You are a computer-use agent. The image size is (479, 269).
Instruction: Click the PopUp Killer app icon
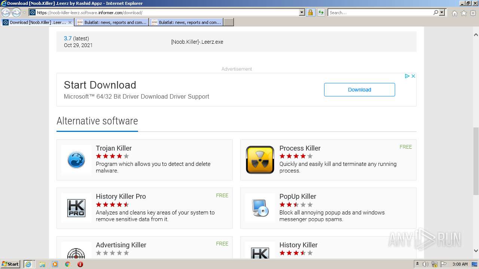tap(260, 208)
